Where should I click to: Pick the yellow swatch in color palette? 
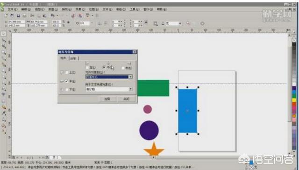[x=294, y=99]
